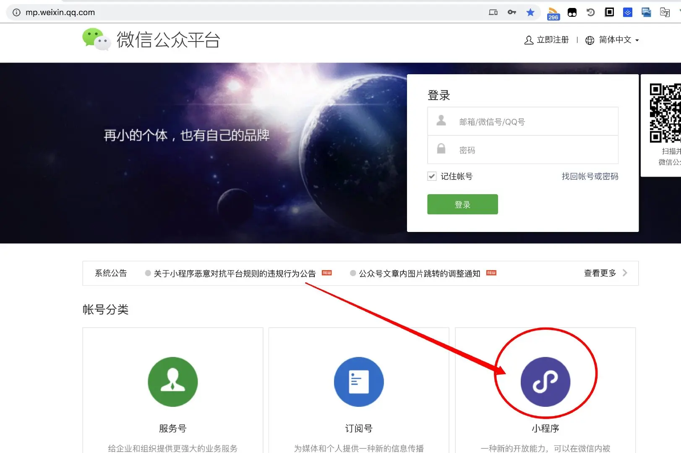Click the 邮箱/微信号/QQ号 account input field
Image resolution: width=681 pixels, height=453 pixels.
coord(523,121)
